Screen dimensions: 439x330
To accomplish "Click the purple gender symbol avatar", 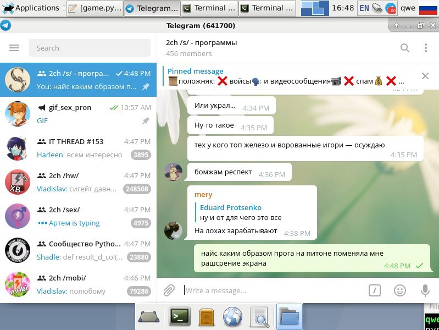I will coord(18,216).
